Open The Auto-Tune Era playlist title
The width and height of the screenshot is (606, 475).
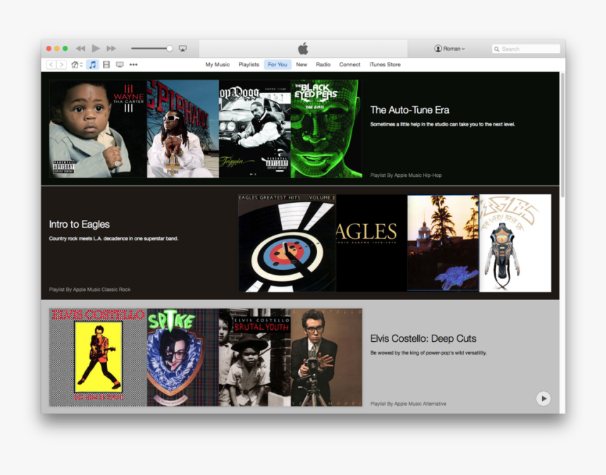409,110
